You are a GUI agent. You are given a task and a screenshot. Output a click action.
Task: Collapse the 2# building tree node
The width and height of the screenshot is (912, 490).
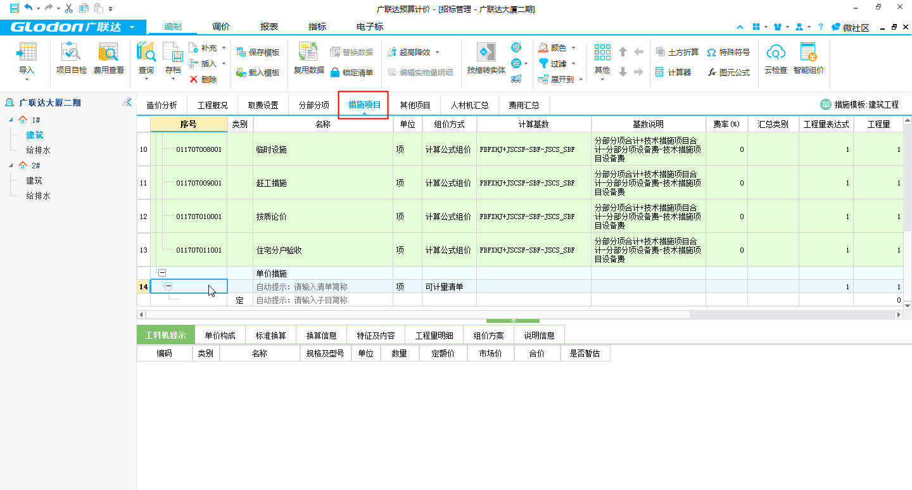click(x=11, y=166)
